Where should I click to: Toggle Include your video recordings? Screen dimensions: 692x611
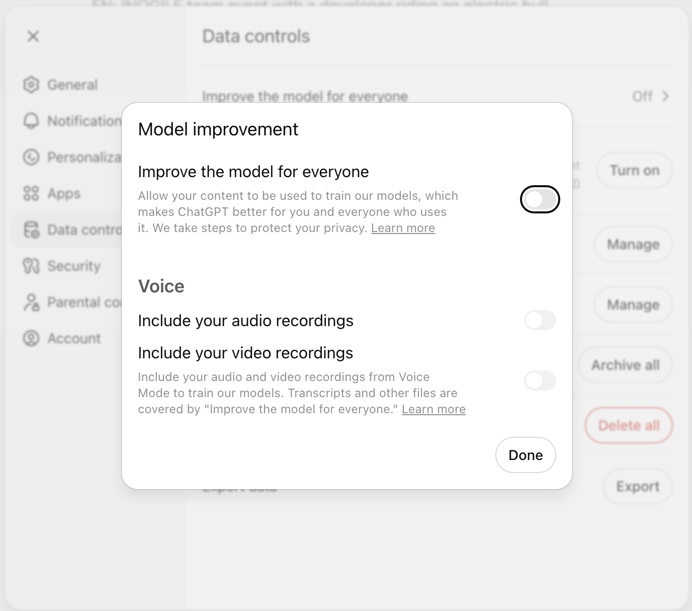[x=540, y=381]
